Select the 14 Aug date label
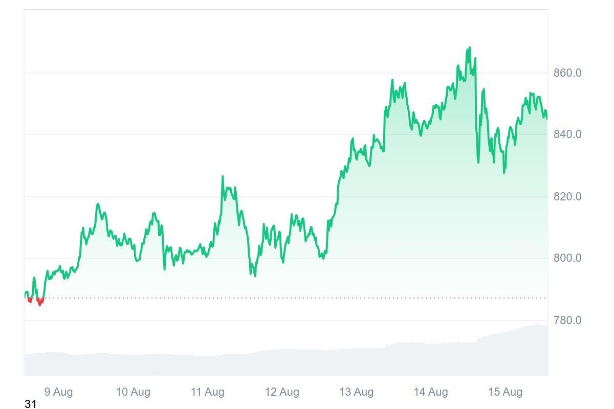This screenshot has height=409, width=614. (x=431, y=392)
